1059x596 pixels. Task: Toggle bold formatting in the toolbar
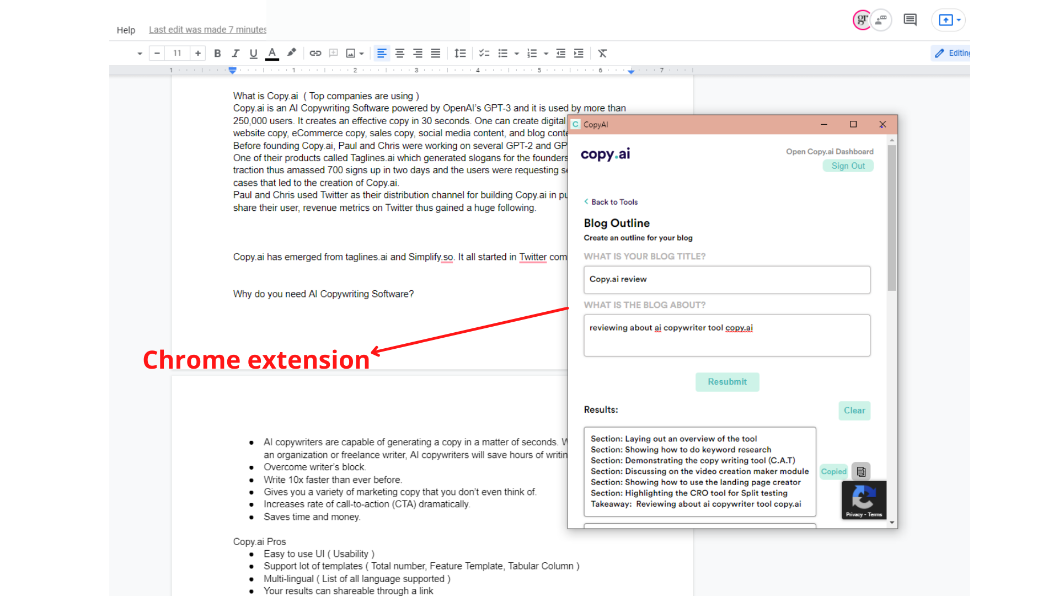point(217,54)
